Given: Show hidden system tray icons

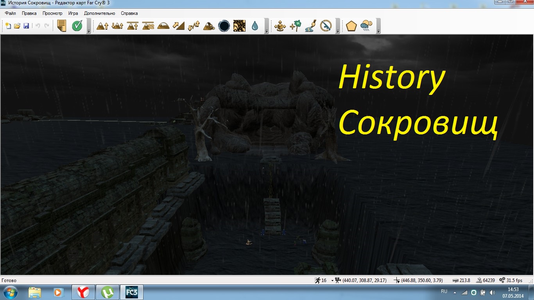Looking at the screenshot, I should 455,292.
